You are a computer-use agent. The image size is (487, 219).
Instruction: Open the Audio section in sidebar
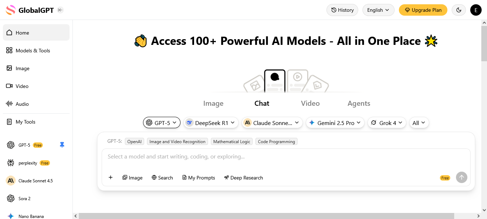point(22,104)
